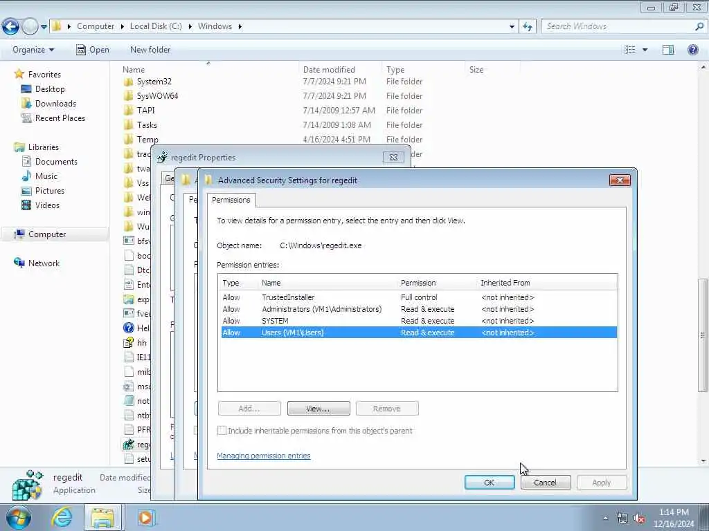The height and width of the screenshot is (531, 709).
Task: Expand the arrow after Windows breadcrumb
Action: coord(240,26)
